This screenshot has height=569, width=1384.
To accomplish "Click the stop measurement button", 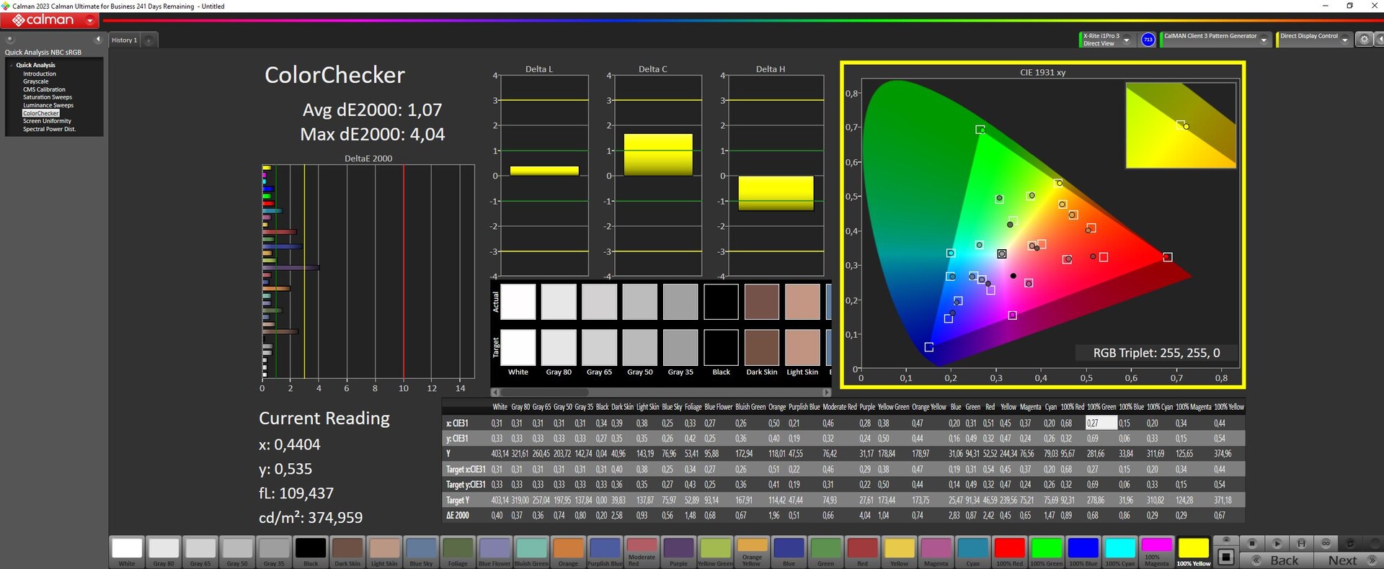I will [1252, 543].
